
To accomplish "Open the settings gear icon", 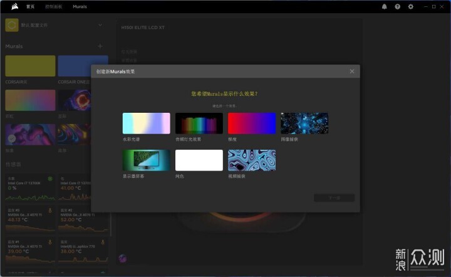I will 411,7.
